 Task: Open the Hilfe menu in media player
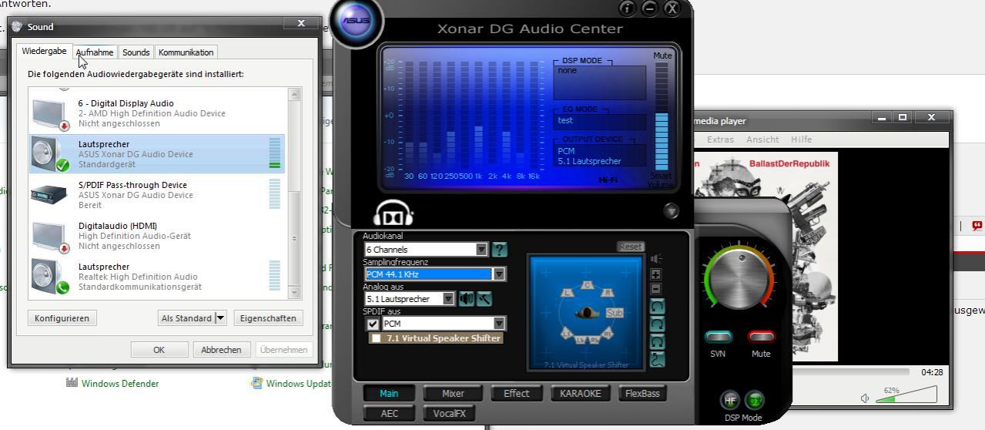click(x=801, y=139)
